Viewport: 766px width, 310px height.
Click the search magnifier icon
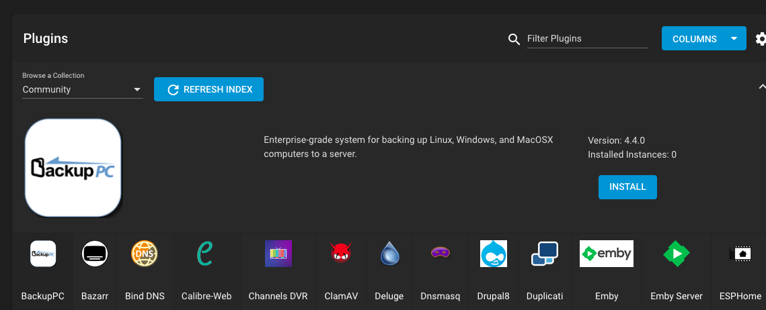514,39
